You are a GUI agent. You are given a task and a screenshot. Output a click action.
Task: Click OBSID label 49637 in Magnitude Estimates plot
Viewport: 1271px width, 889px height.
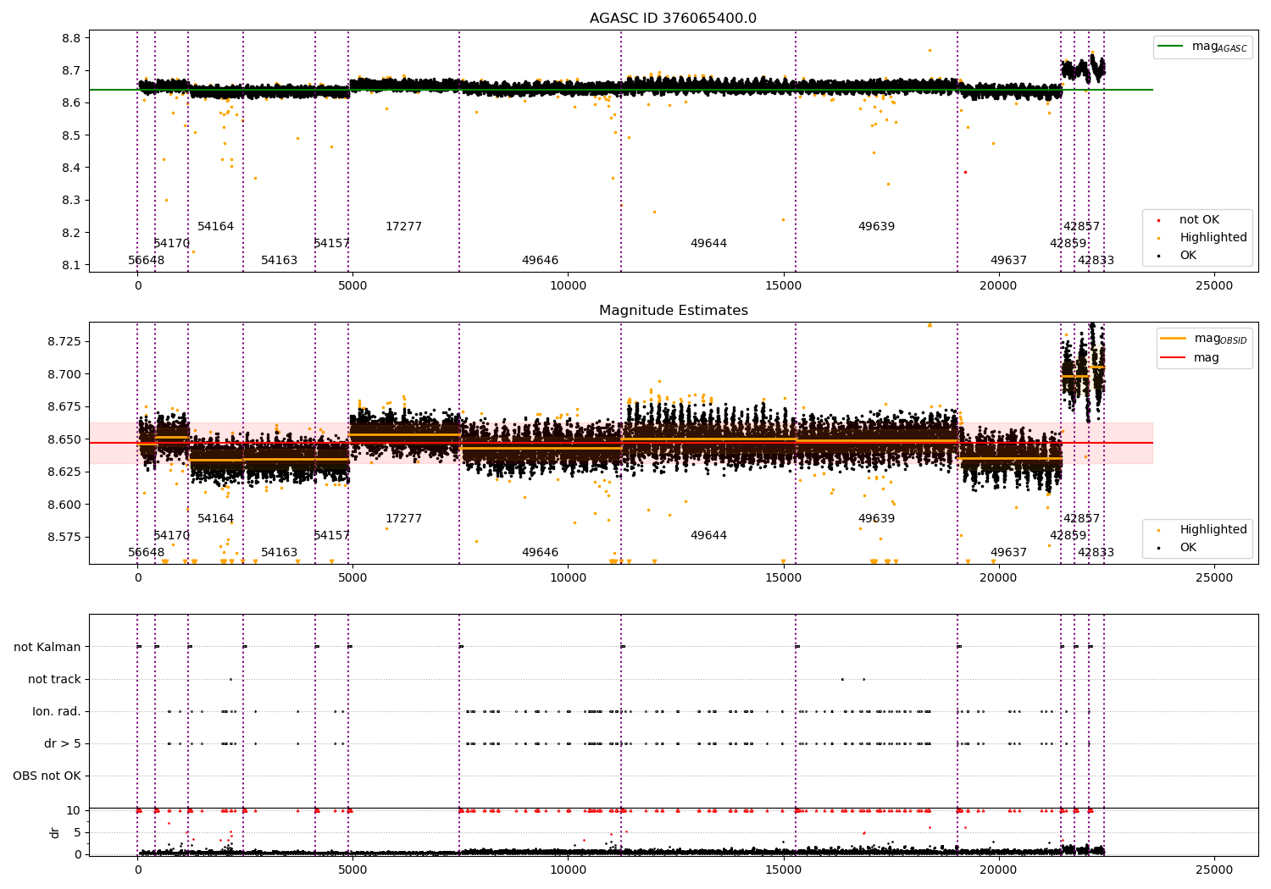coord(1009,553)
